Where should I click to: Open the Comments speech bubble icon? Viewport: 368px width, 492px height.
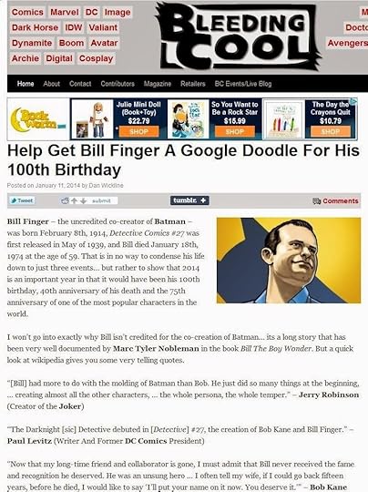click(316, 200)
